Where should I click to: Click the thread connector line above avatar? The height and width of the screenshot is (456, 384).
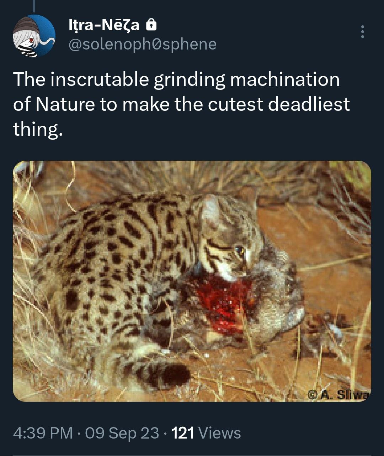tap(34, 7)
